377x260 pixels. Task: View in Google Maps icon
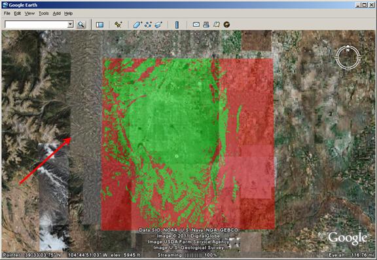click(x=217, y=24)
